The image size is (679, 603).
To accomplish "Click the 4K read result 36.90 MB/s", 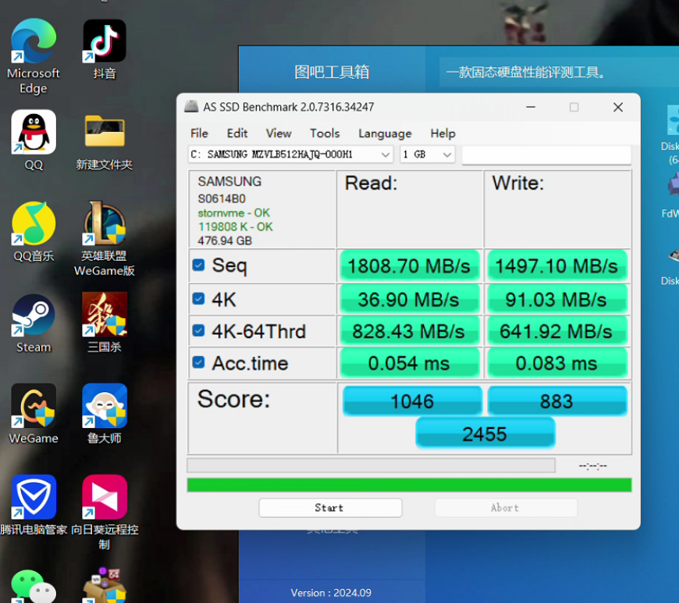I will click(410, 299).
